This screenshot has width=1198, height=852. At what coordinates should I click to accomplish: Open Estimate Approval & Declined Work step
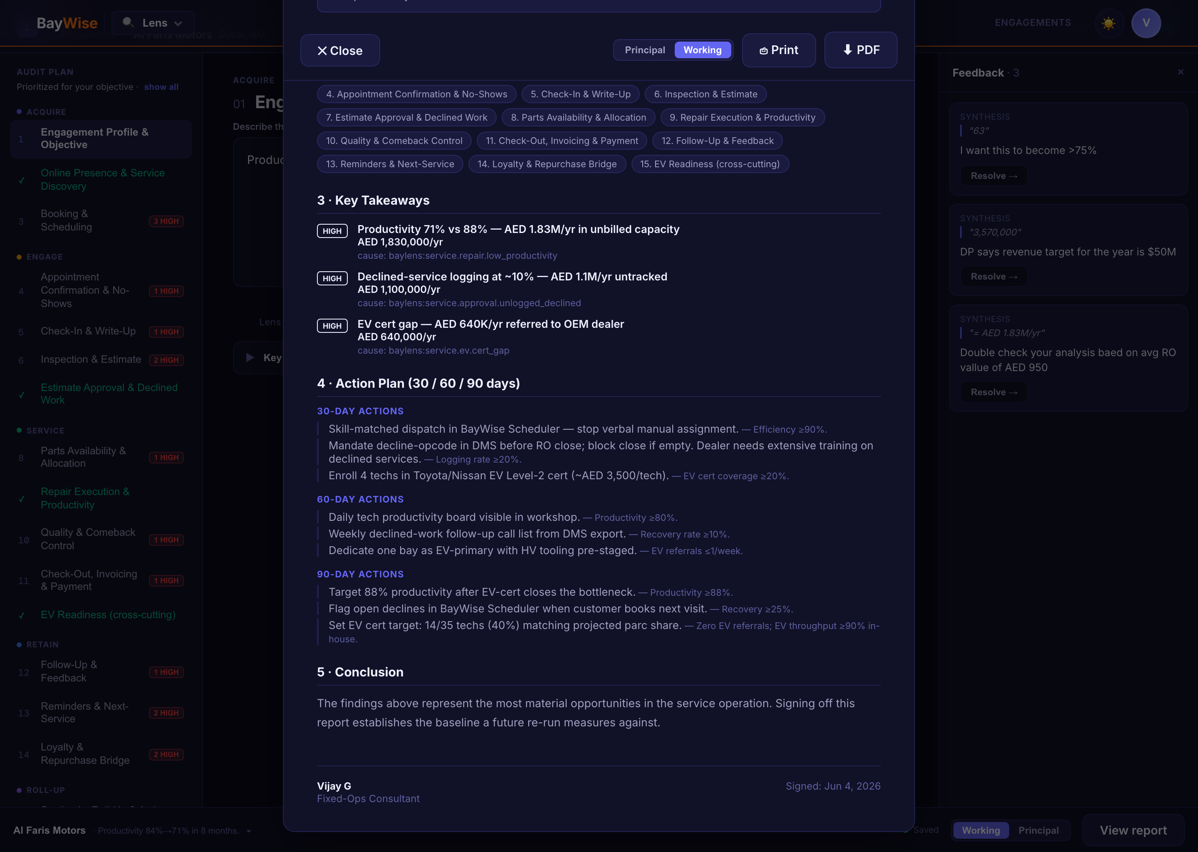101,394
